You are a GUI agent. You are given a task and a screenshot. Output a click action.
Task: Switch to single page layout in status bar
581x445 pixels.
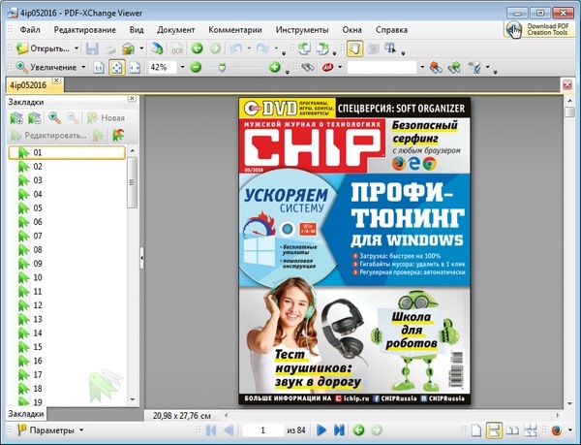(x=475, y=429)
